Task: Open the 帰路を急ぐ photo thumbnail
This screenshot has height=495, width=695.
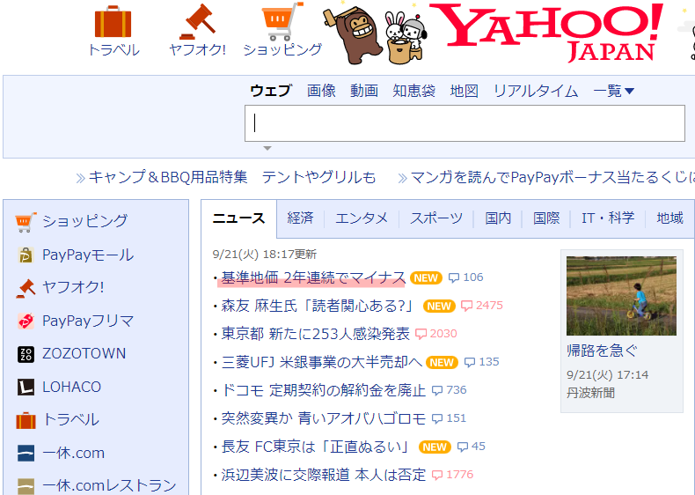Action: (x=621, y=295)
